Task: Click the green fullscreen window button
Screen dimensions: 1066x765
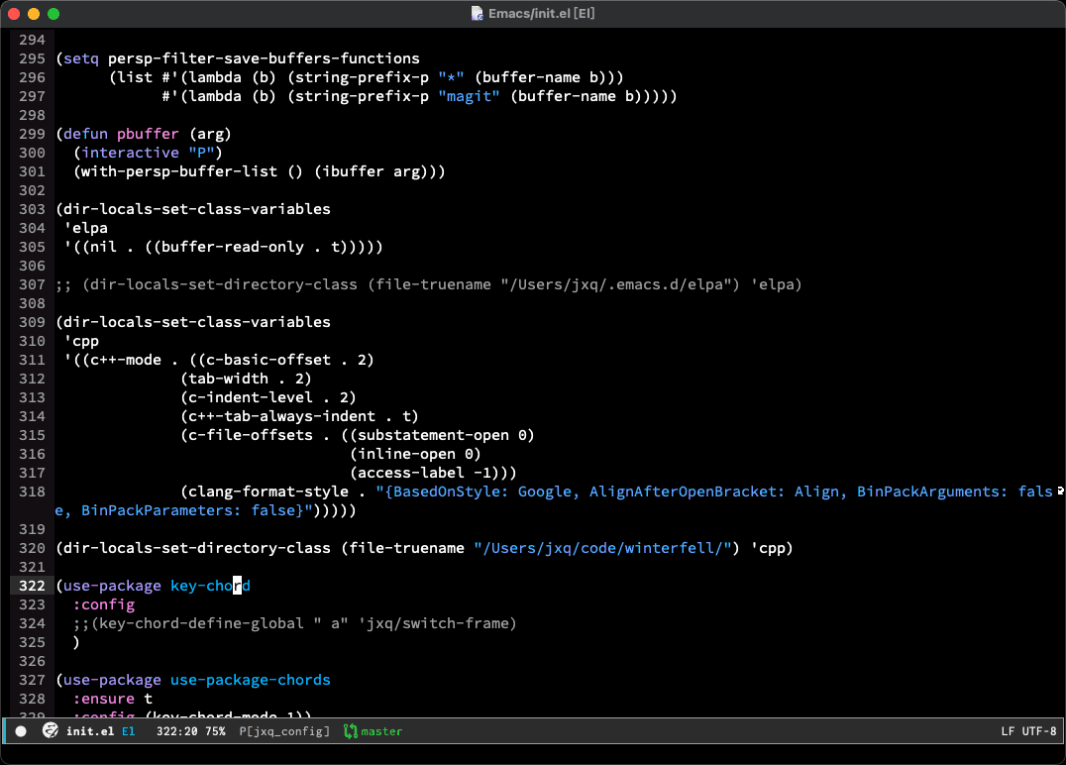Action: point(53,14)
